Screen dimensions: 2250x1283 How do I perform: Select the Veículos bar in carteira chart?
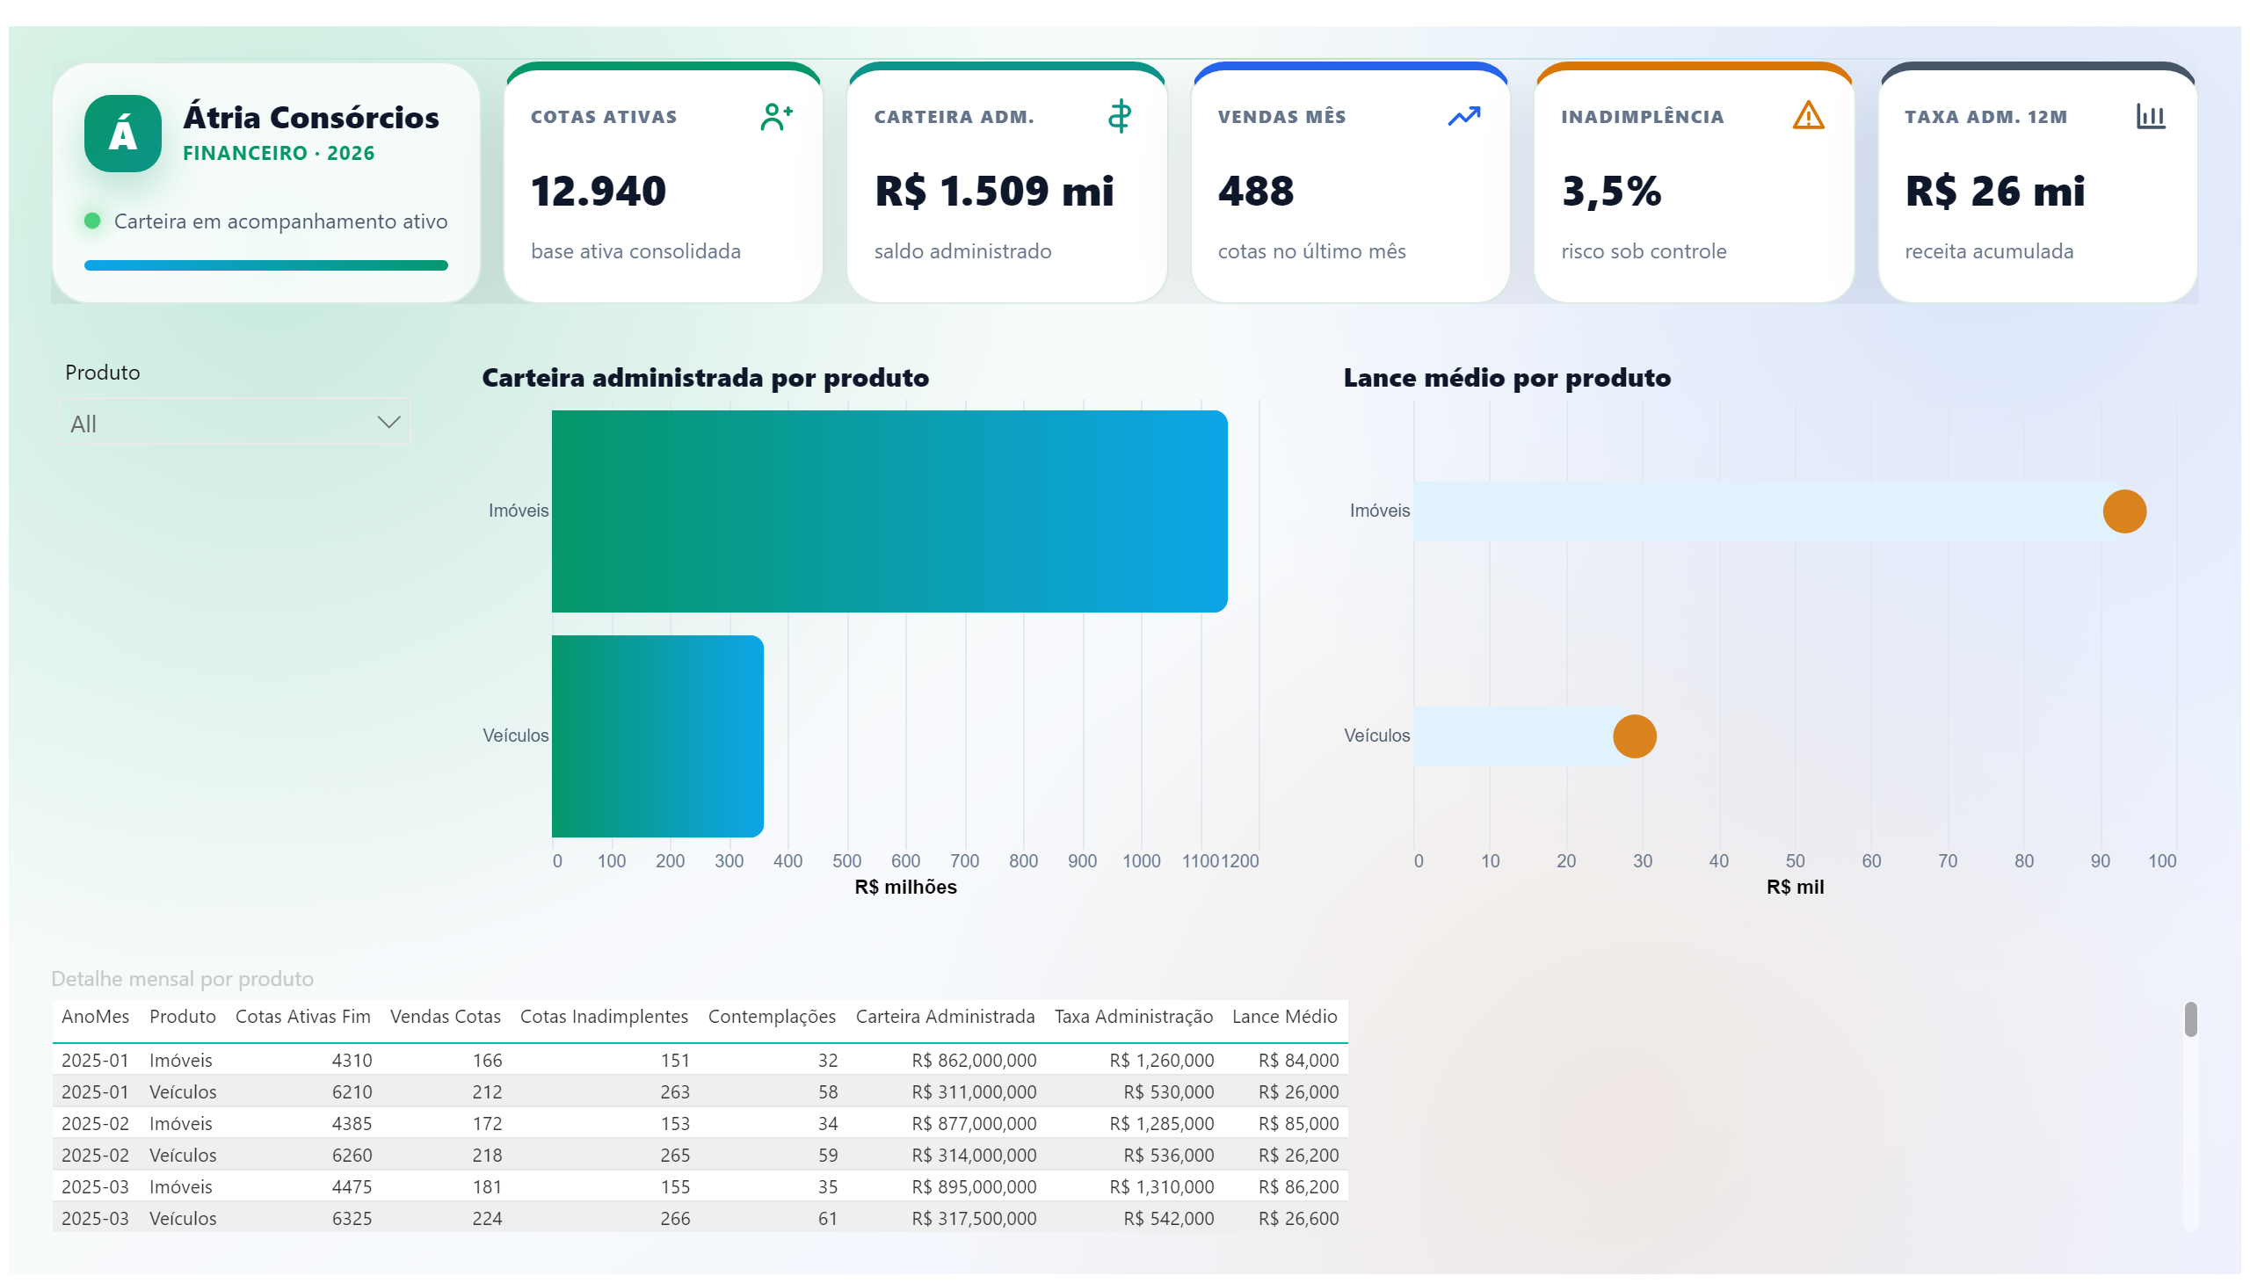coord(657,736)
